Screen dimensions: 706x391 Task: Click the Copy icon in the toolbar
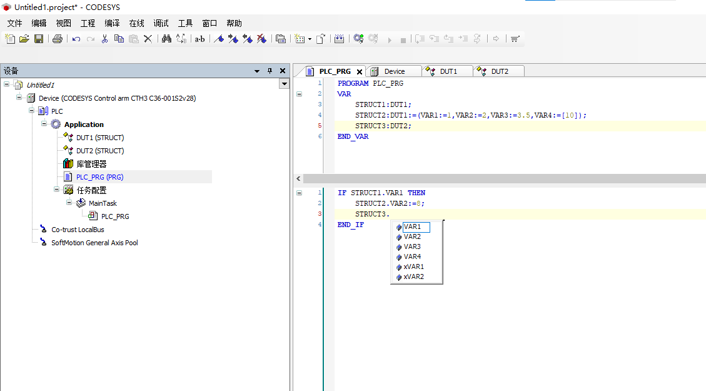[119, 39]
